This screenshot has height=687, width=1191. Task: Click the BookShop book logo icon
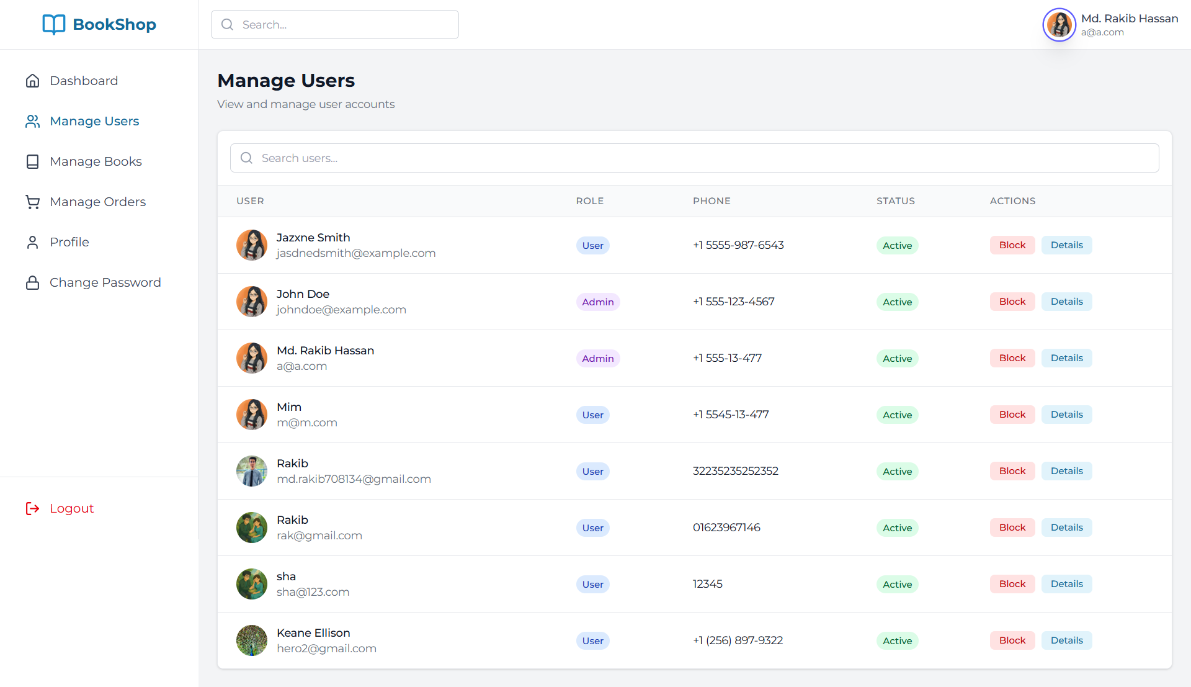(x=53, y=25)
